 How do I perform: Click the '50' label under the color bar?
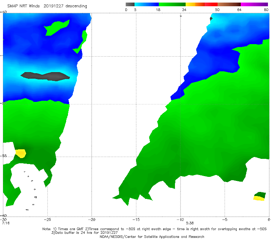coord(217,10)
